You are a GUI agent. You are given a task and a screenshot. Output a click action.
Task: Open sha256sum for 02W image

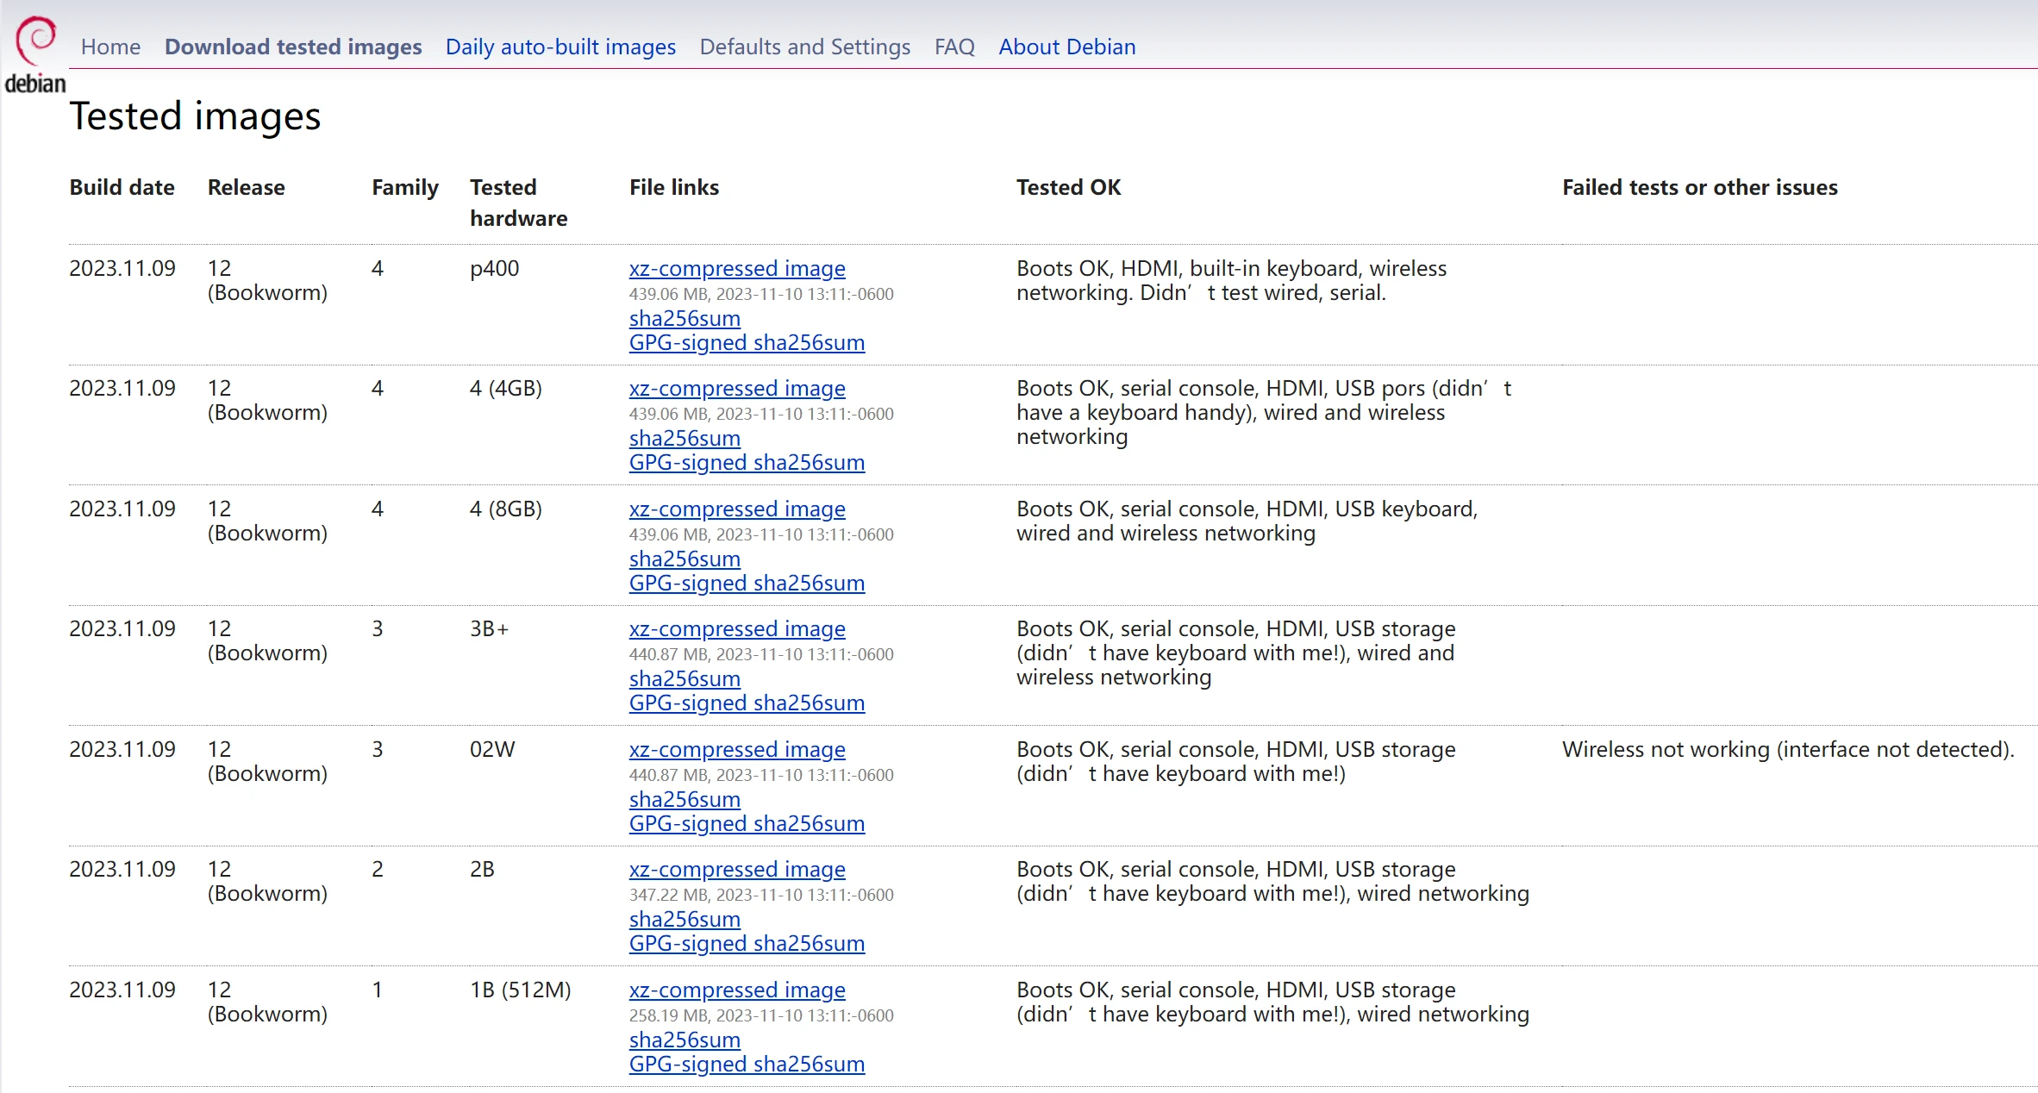click(x=685, y=799)
